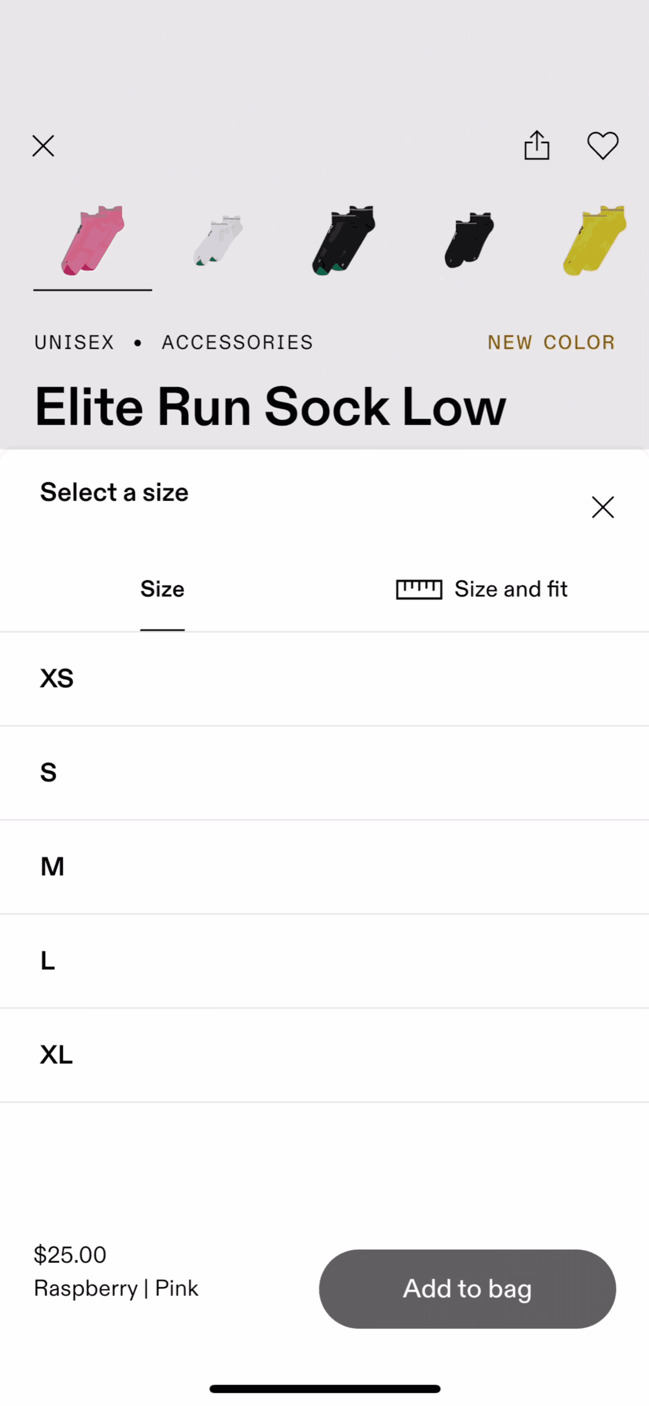The width and height of the screenshot is (649, 1406).
Task: Tap the ACCESSORIES category label
Action: (x=237, y=342)
